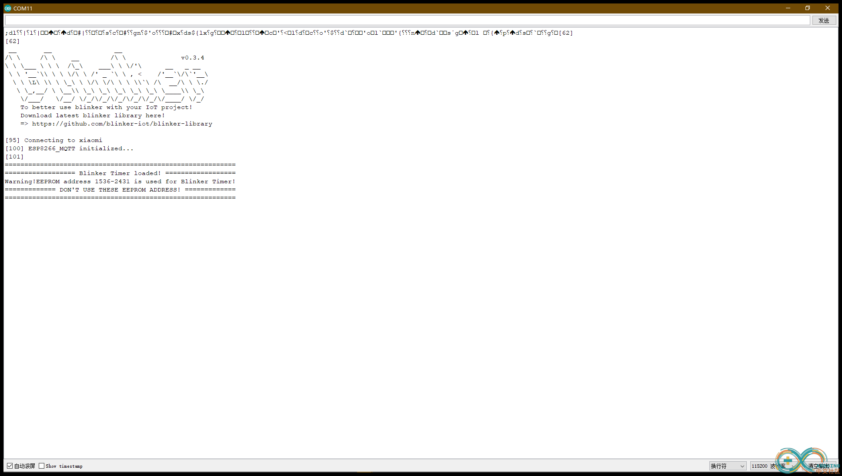Click the blinker-library GitHub URL text
This screenshot has width=842, height=476.
point(122,124)
